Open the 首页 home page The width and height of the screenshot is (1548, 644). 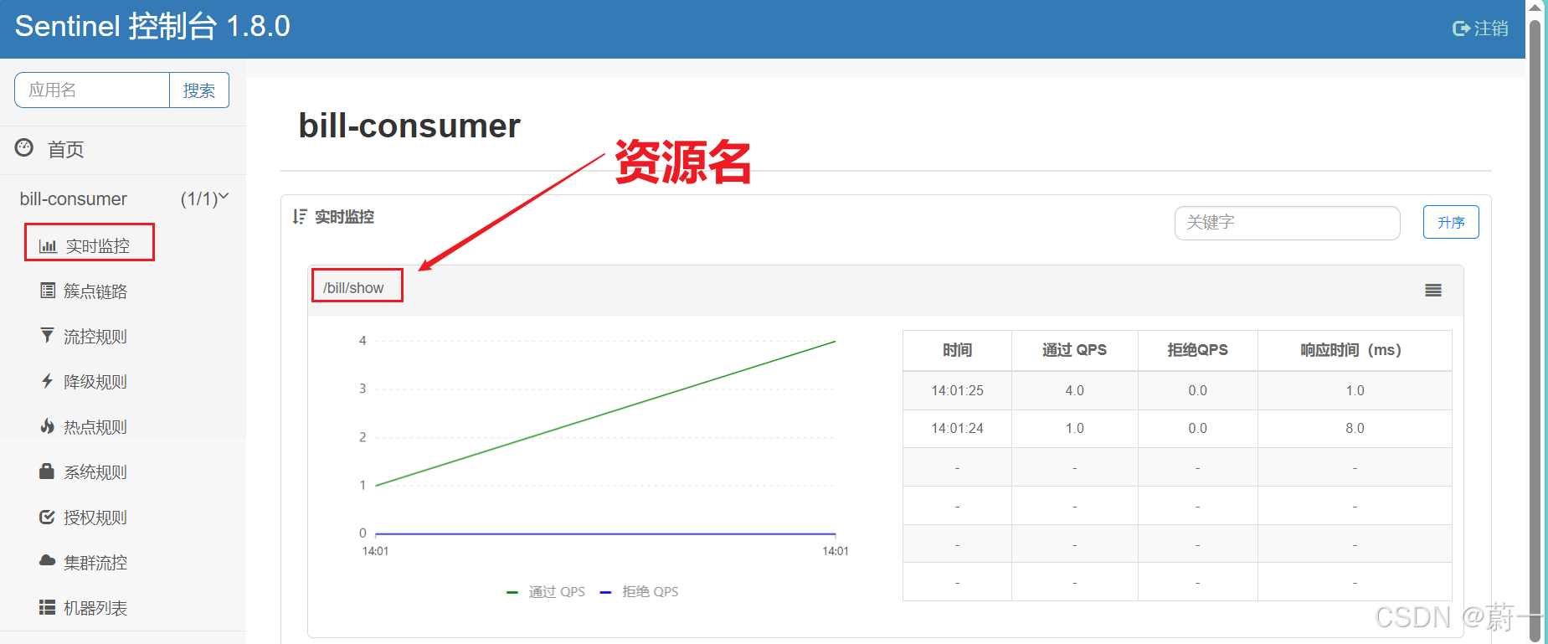(66, 149)
